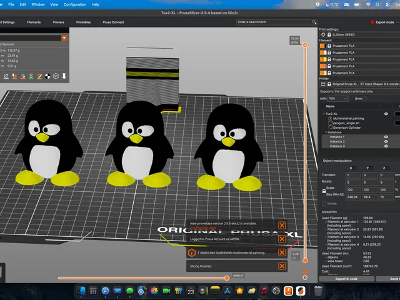Open the legend view type orange dropdown arrow
Viewport: 400px width, 300px height.
pyautogui.click(x=64, y=38)
